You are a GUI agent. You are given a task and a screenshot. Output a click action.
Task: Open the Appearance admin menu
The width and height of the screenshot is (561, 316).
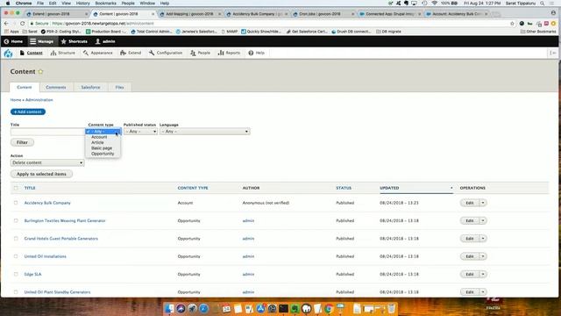pos(97,53)
